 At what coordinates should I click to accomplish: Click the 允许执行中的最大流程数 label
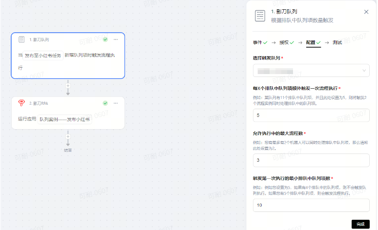(278, 134)
